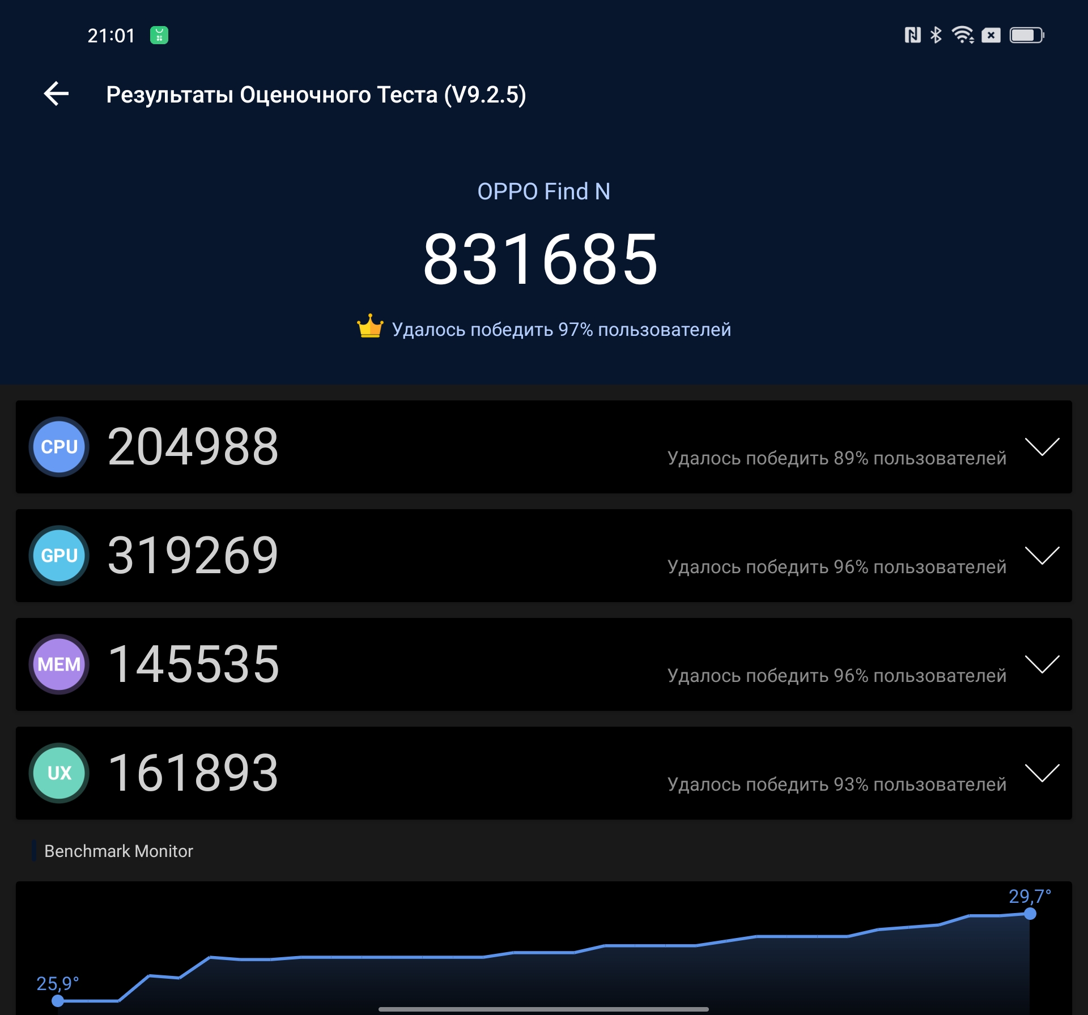Viewport: 1088px width, 1015px height.
Task: Expand the UX score details chevron
Action: [1042, 773]
